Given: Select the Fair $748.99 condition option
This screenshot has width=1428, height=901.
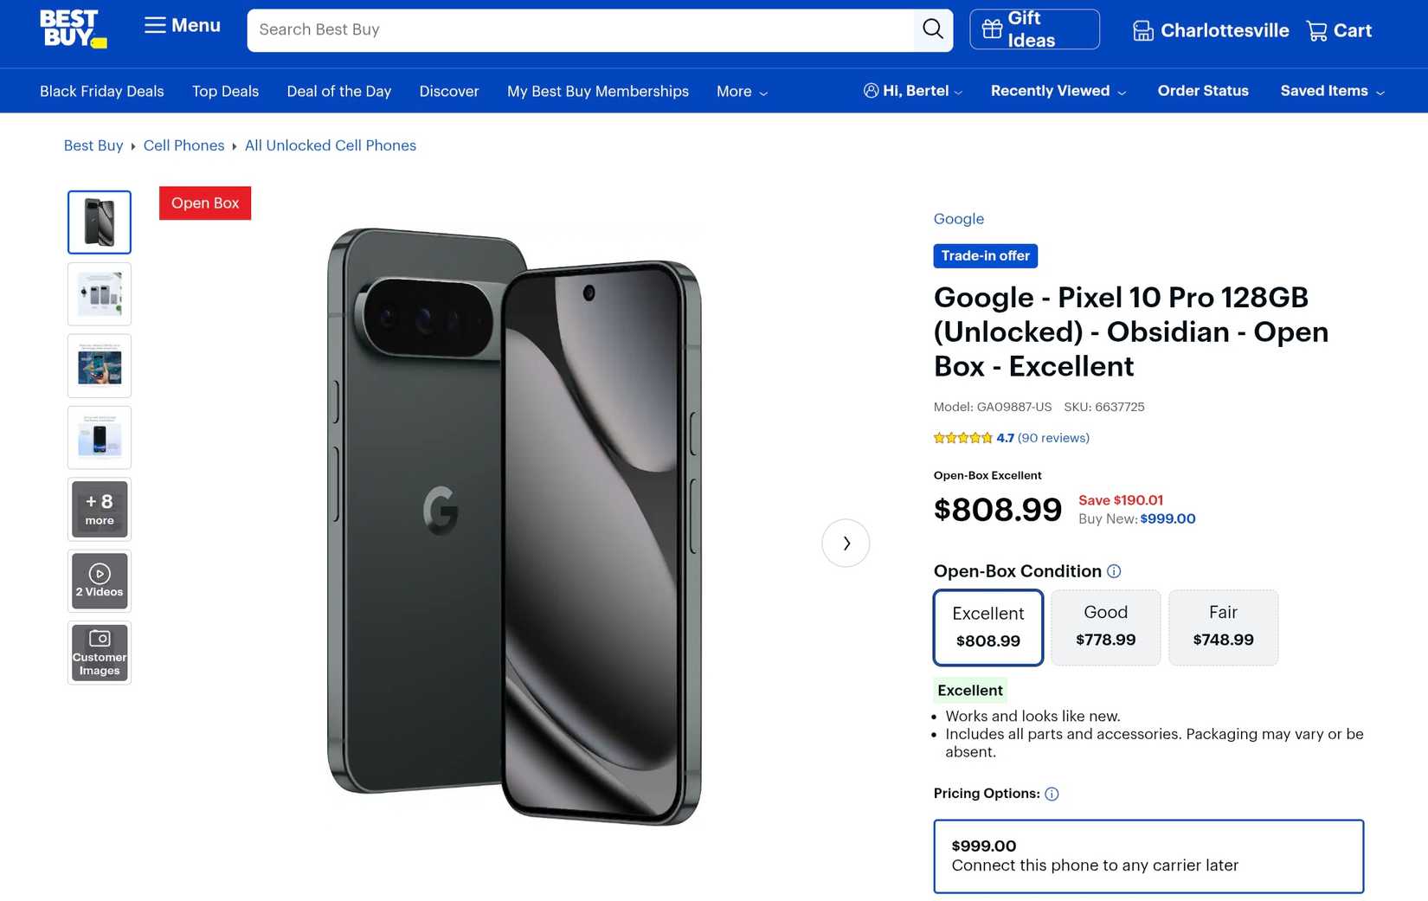Looking at the screenshot, I should pos(1223,627).
